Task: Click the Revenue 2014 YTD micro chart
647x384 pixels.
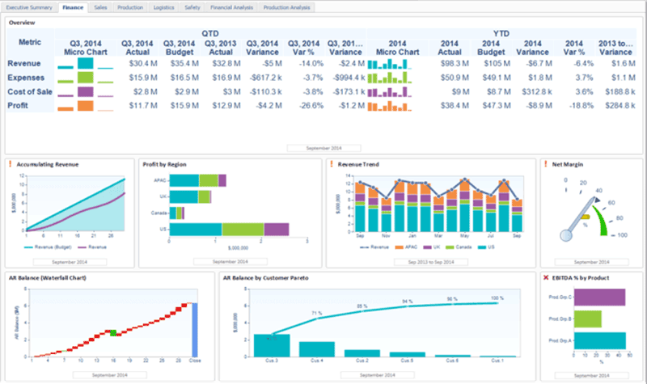Action: [x=390, y=64]
